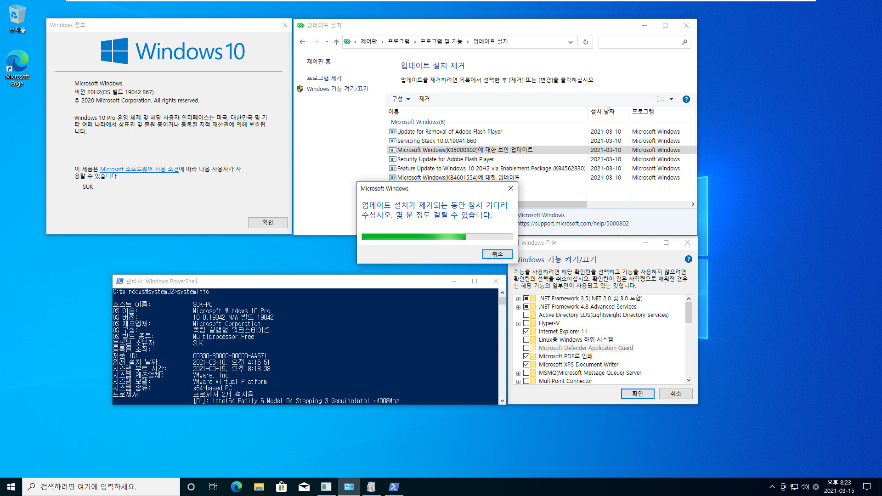Select Servicing Stack 10.0.19041.860 update row

pyautogui.click(x=542, y=141)
